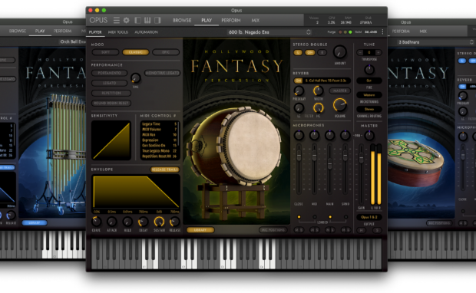Toggle Portamento performance mode
Viewport: 476px width, 293px height.
[x=109, y=73]
